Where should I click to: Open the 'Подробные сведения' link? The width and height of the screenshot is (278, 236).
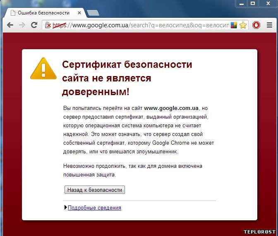pos(94,207)
